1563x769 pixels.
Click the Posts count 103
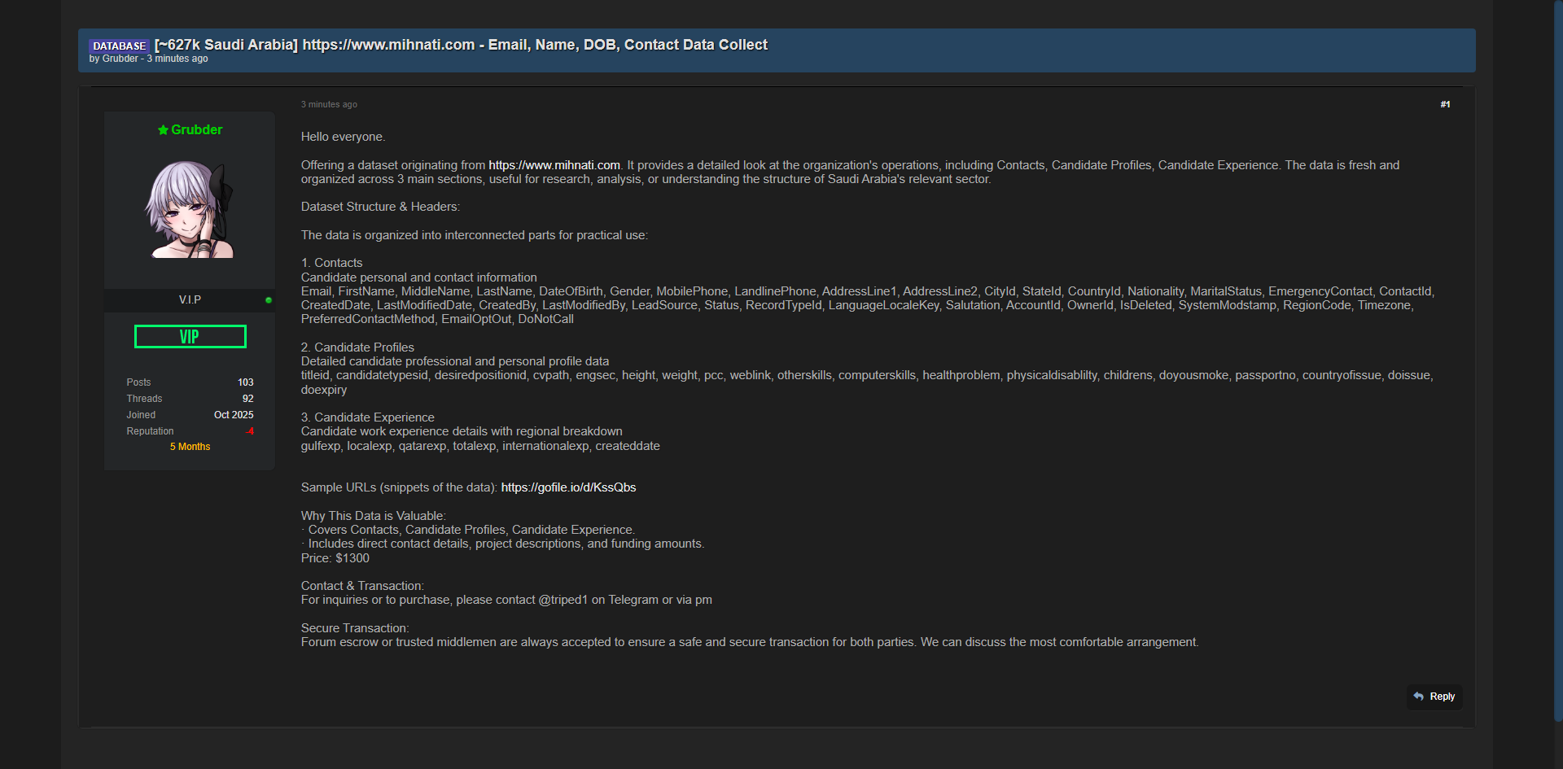(x=245, y=382)
